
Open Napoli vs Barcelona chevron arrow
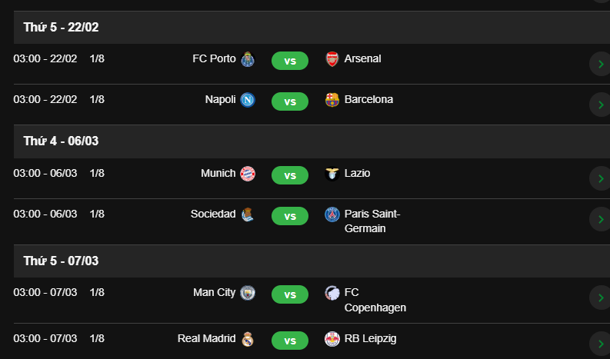click(601, 105)
